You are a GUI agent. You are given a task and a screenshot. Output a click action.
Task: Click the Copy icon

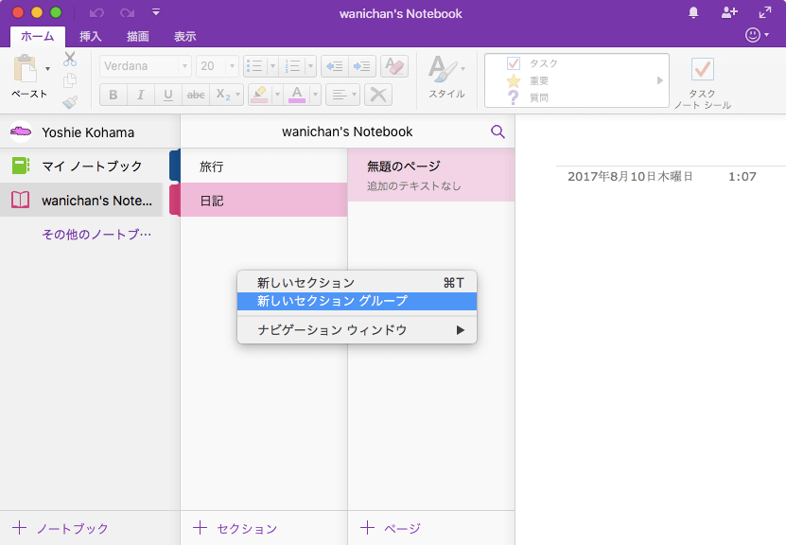(x=70, y=80)
